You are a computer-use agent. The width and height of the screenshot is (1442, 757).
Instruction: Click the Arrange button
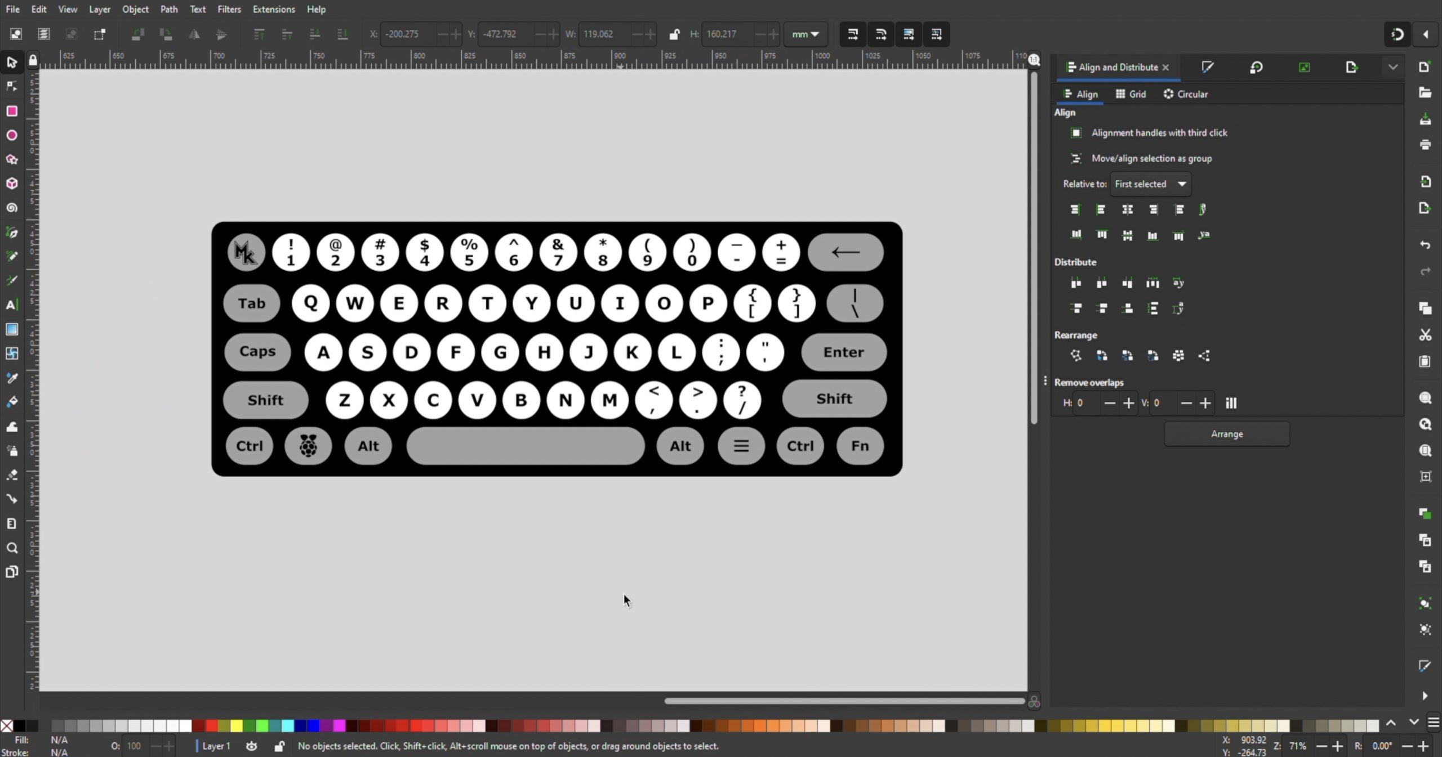pyautogui.click(x=1226, y=434)
